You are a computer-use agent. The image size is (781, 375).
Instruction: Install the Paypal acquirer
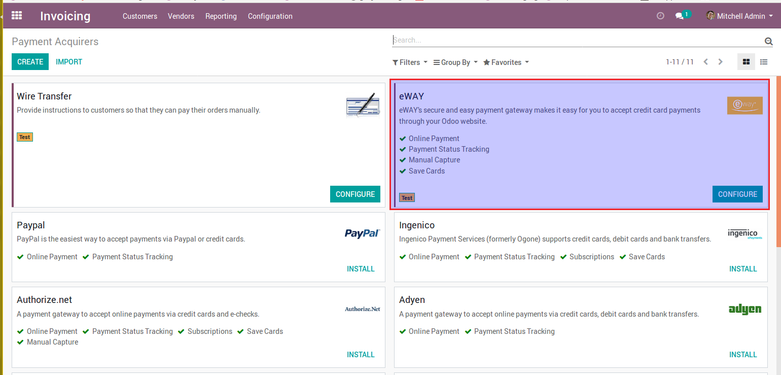click(361, 269)
